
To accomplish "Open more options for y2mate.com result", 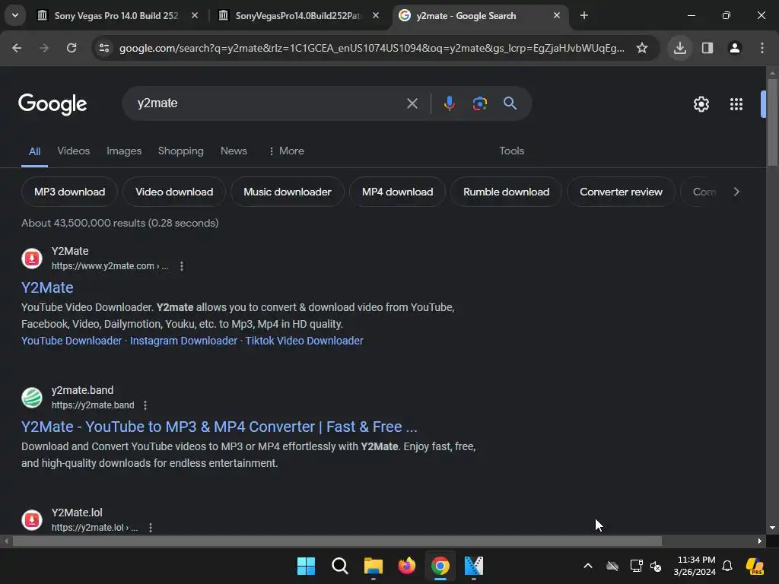I will (x=182, y=266).
